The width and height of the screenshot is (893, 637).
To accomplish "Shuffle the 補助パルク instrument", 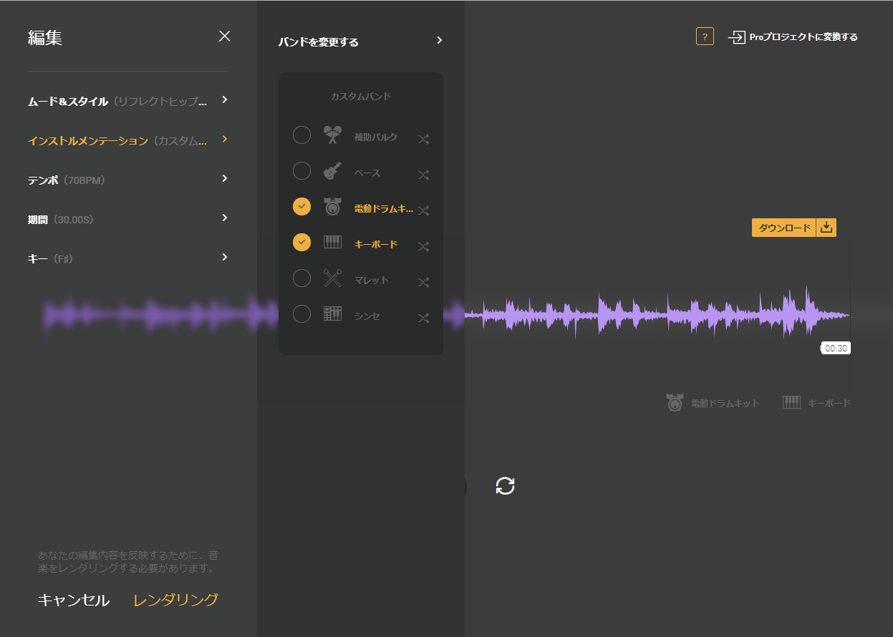I will (423, 139).
